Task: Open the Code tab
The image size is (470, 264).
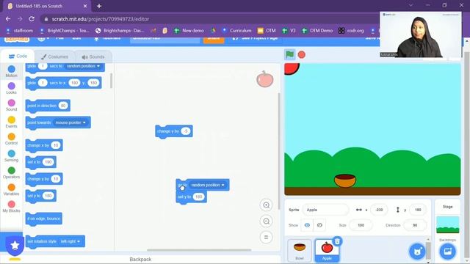Action: pyautogui.click(x=18, y=56)
